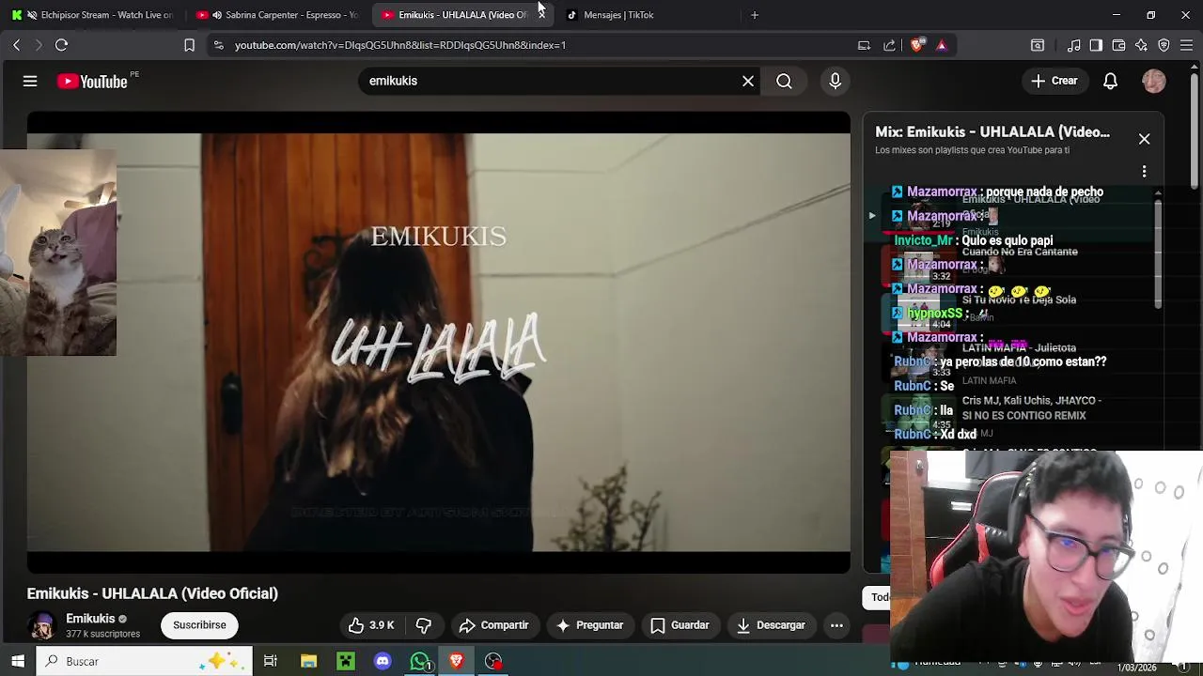The height and width of the screenshot is (676, 1203).
Task: Open File Explorer from the taskbar
Action: tap(308, 662)
